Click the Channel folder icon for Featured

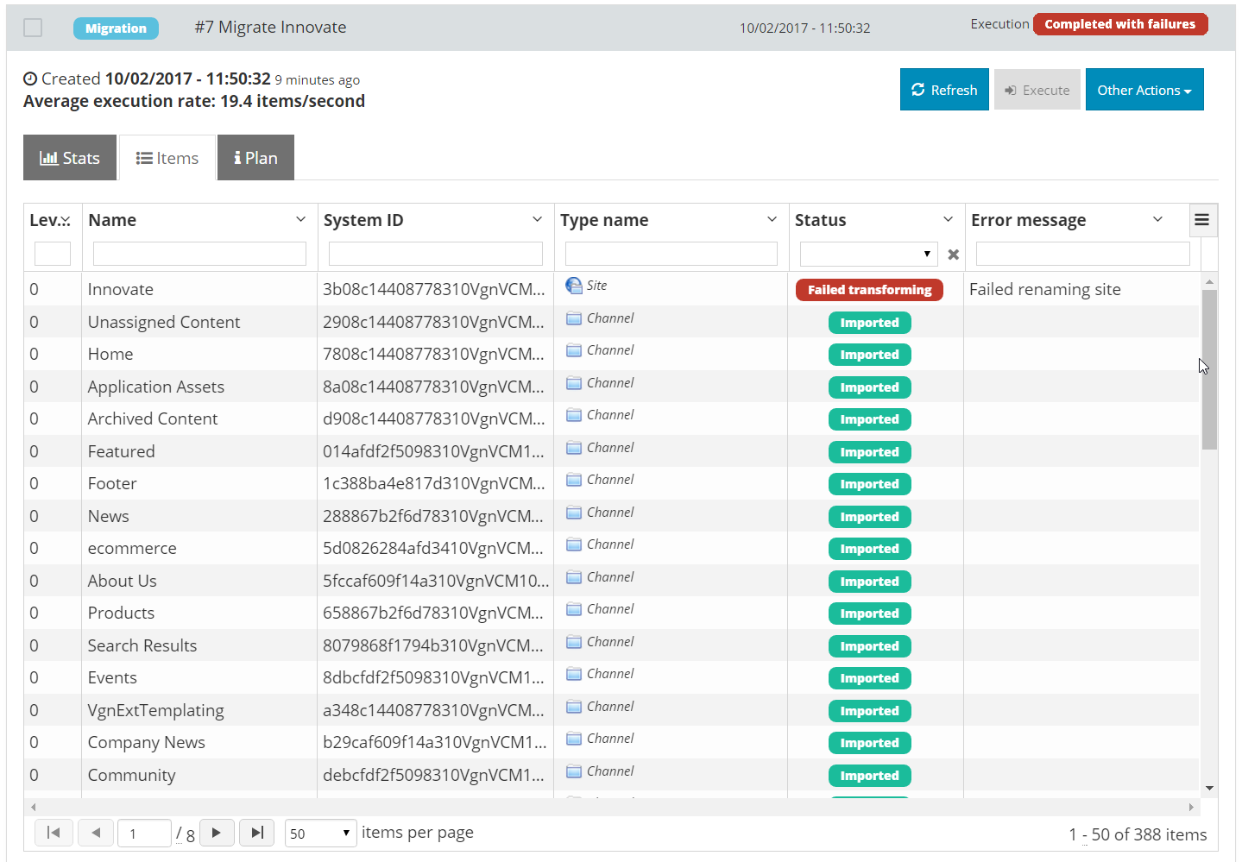point(574,448)
